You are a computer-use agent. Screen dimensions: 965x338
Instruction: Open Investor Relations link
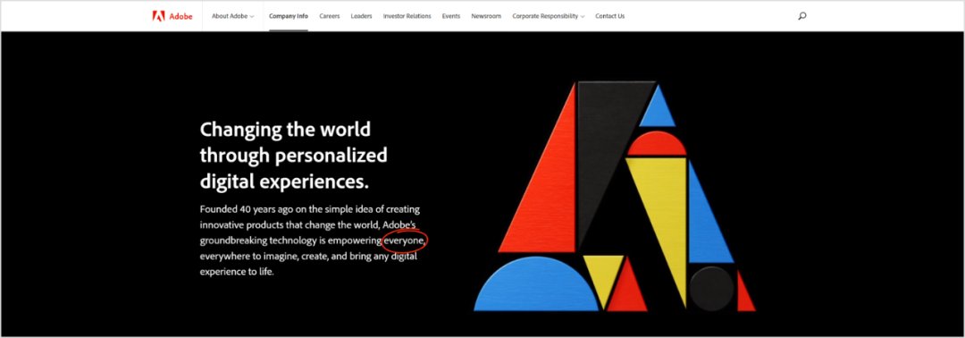(x=407, y=16)
